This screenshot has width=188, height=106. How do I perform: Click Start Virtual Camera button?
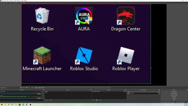(x=174, y=95)
